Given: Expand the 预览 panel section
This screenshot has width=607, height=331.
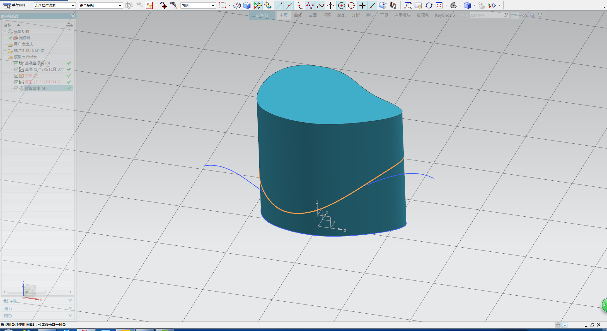Looking at the screenshot, I should (x=38, y=316).
